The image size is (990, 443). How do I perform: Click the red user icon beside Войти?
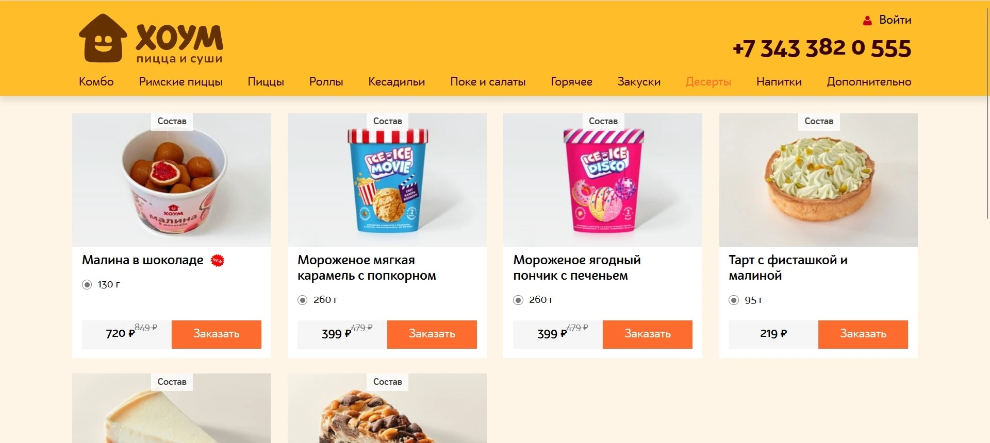[x=867, y=21]
